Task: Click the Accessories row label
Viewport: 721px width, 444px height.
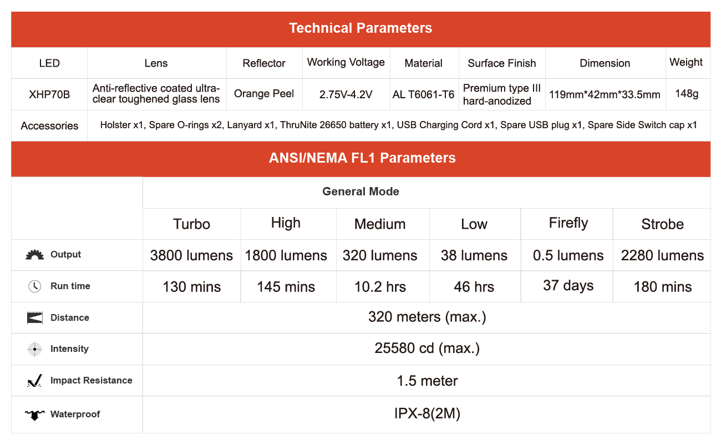Action: [49, 126]
